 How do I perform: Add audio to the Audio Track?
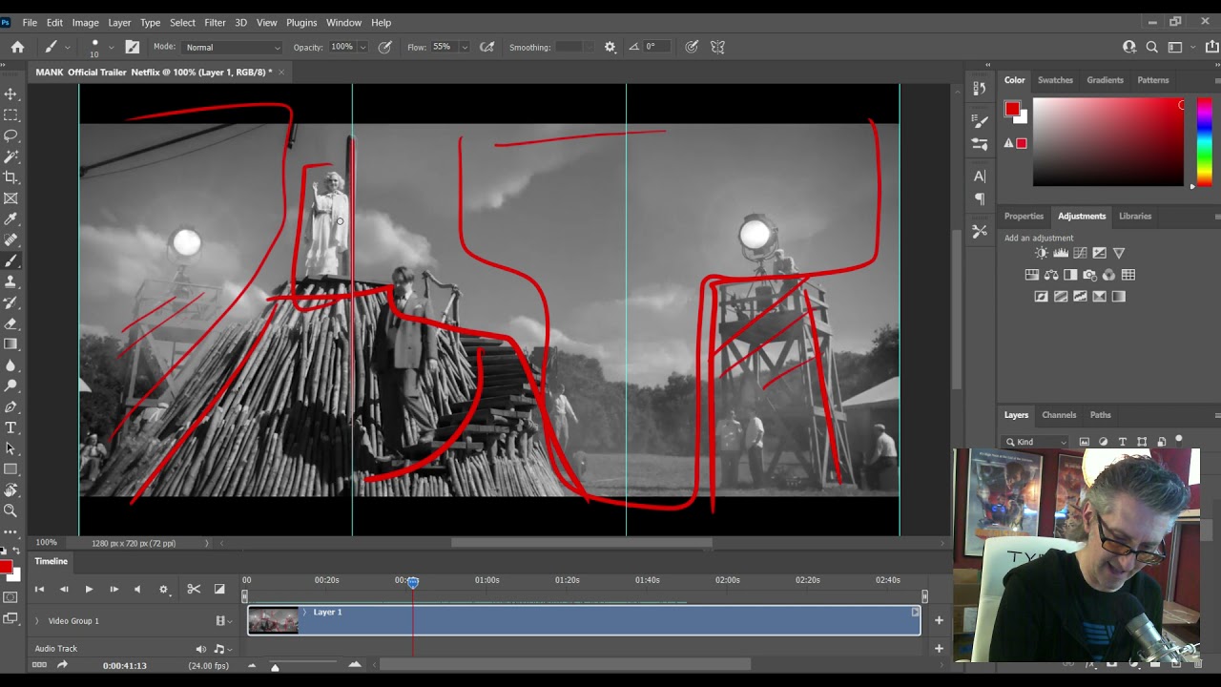(939, 648)
